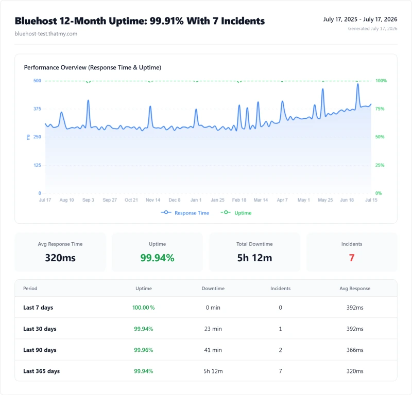Click the bluehost-test.thatmy.com domain text

(46, 33)
